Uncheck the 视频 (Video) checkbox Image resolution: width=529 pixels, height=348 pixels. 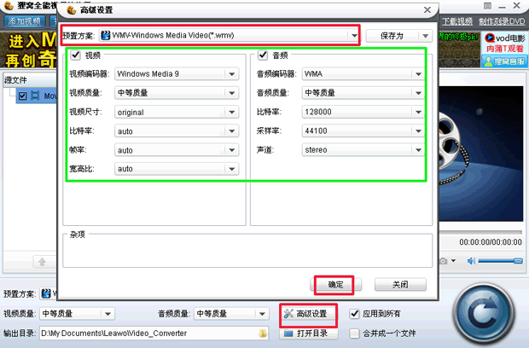point(75,55)
